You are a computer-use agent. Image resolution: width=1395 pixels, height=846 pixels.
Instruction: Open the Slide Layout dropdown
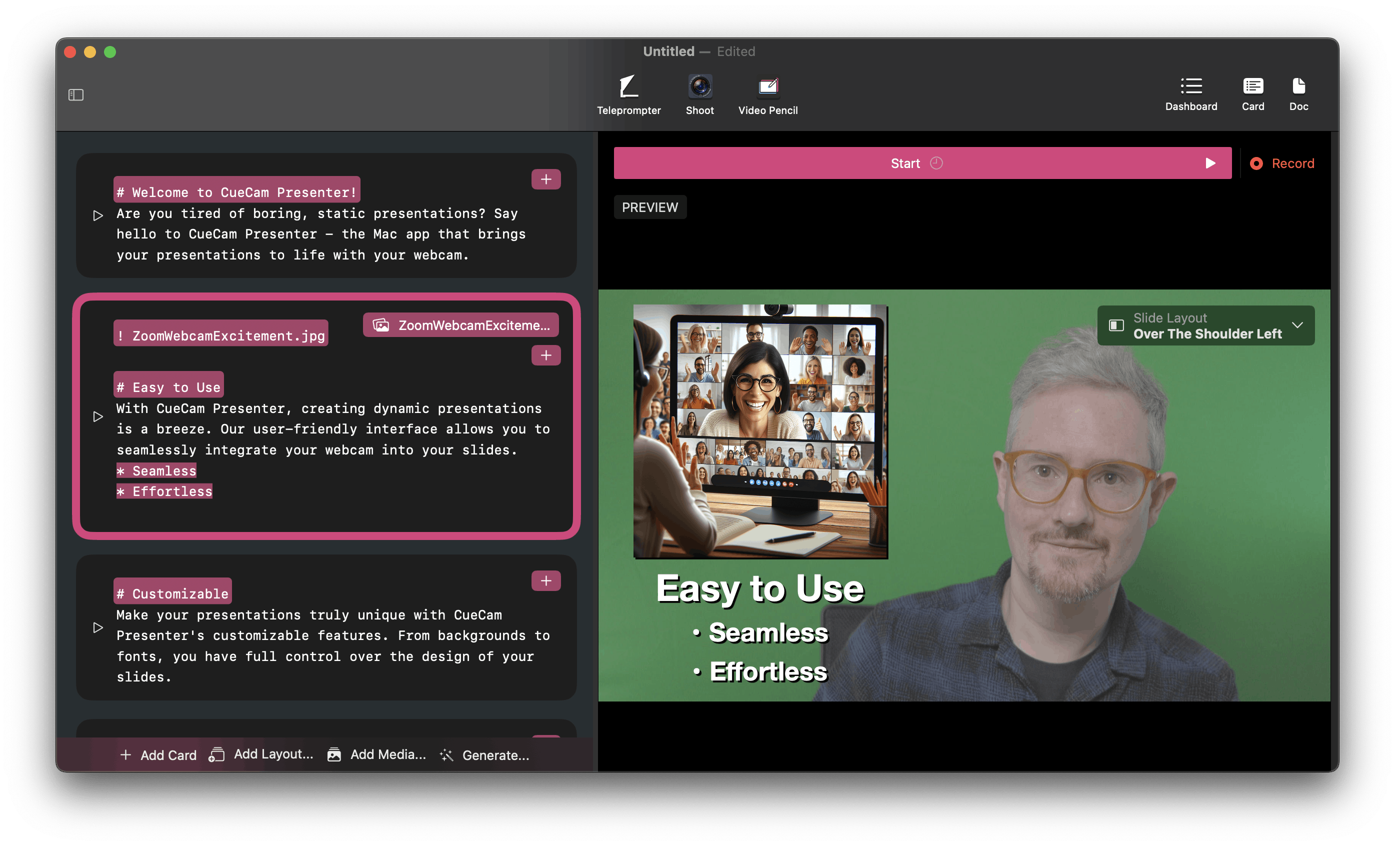[1205, 325]
